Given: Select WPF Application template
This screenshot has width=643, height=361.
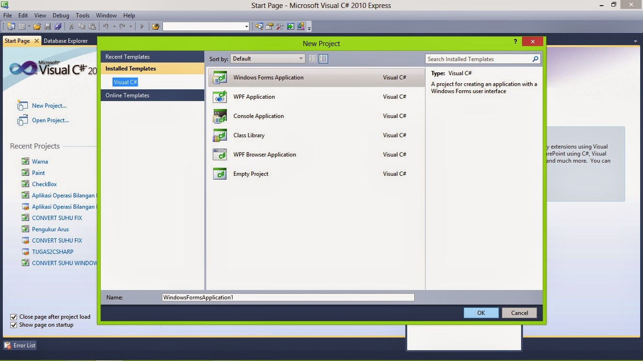Looking at the screenshot, I should 316,97.
